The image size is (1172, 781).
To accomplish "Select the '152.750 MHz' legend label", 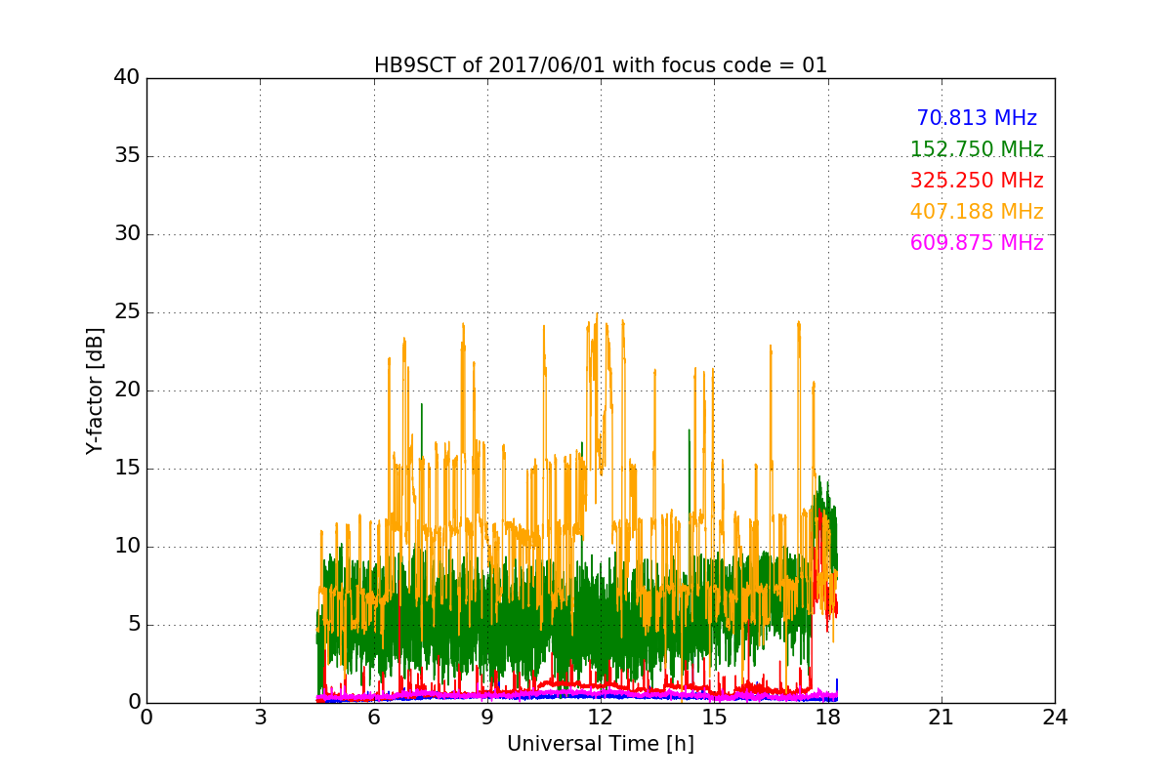I will [977, 149].
